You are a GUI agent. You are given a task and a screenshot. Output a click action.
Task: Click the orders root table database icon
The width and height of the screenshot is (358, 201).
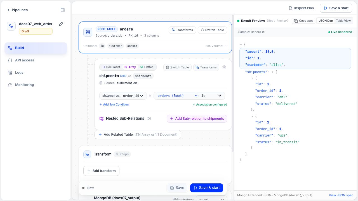pos(88,32)
